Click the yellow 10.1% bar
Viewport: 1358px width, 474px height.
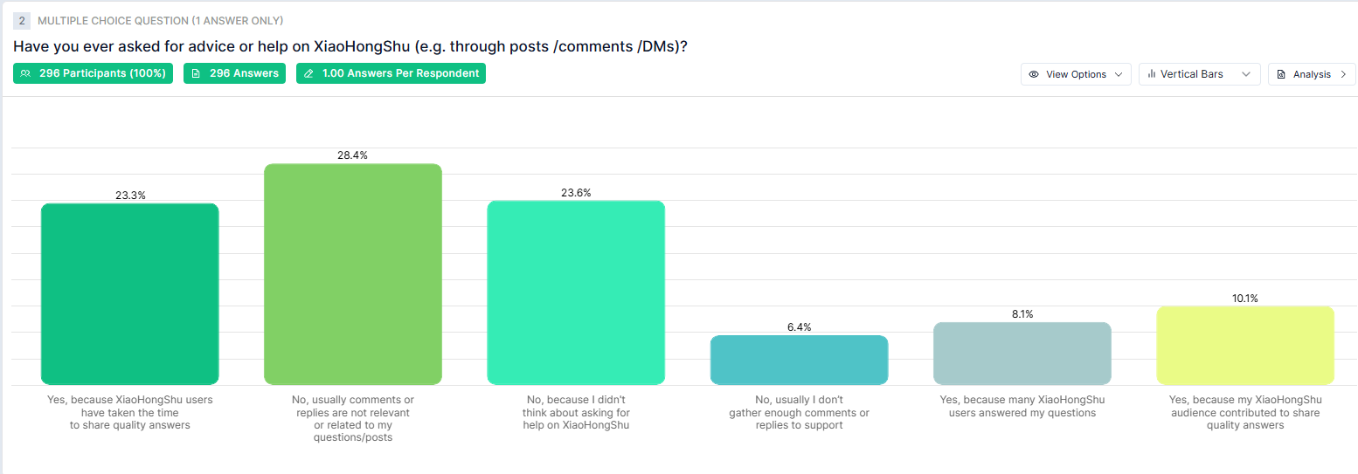point(1245,345)
